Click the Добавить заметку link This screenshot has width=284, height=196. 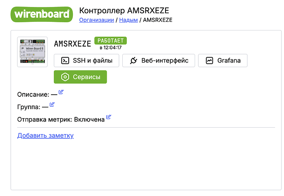pyautogui.click(x=45, y=135)
